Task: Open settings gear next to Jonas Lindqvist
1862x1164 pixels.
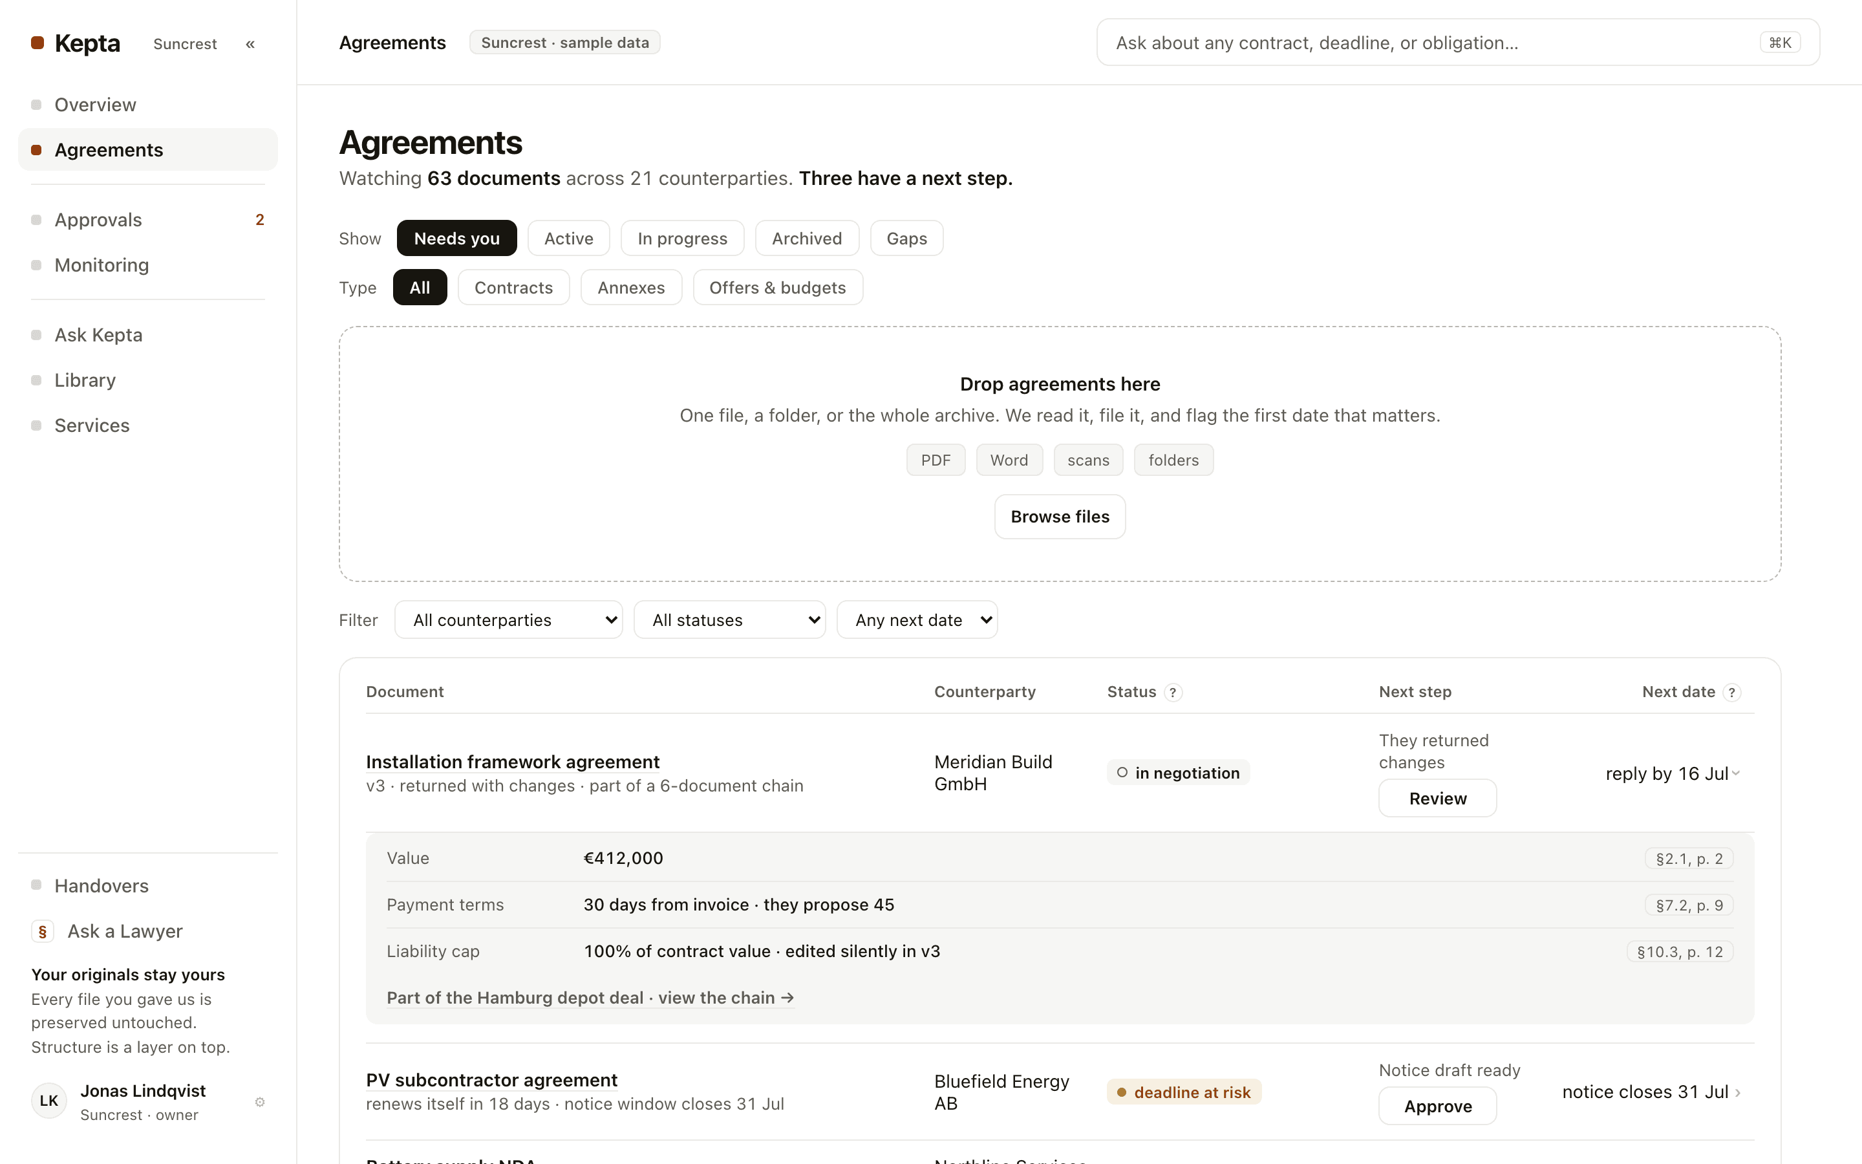Action: (x=260, y=1102)
